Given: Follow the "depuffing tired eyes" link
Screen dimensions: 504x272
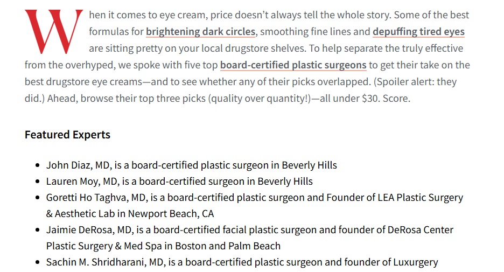Looking at the screenshot, I should tap(418, 32).
